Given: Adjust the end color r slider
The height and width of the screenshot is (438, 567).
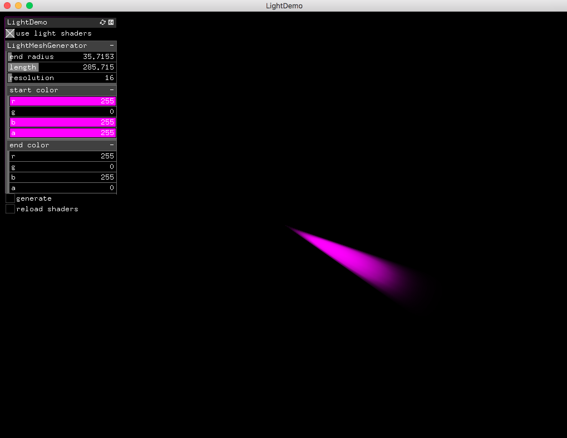Looking at the screenshot, I should coord(62,156).
